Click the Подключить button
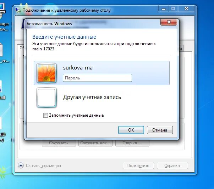This screenshot has height=189, width=214. (x=138, y=166)
